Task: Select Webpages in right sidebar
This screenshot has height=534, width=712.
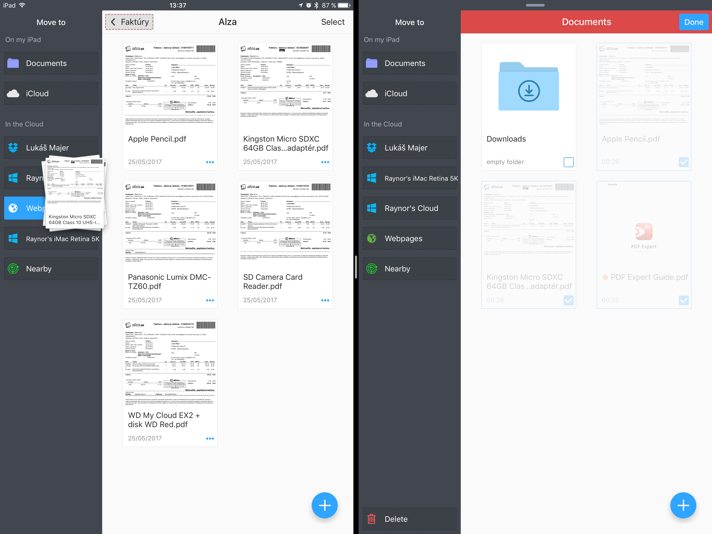Action: [409, 238]
